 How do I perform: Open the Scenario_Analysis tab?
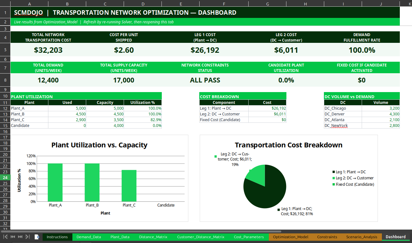click(362, 237)
